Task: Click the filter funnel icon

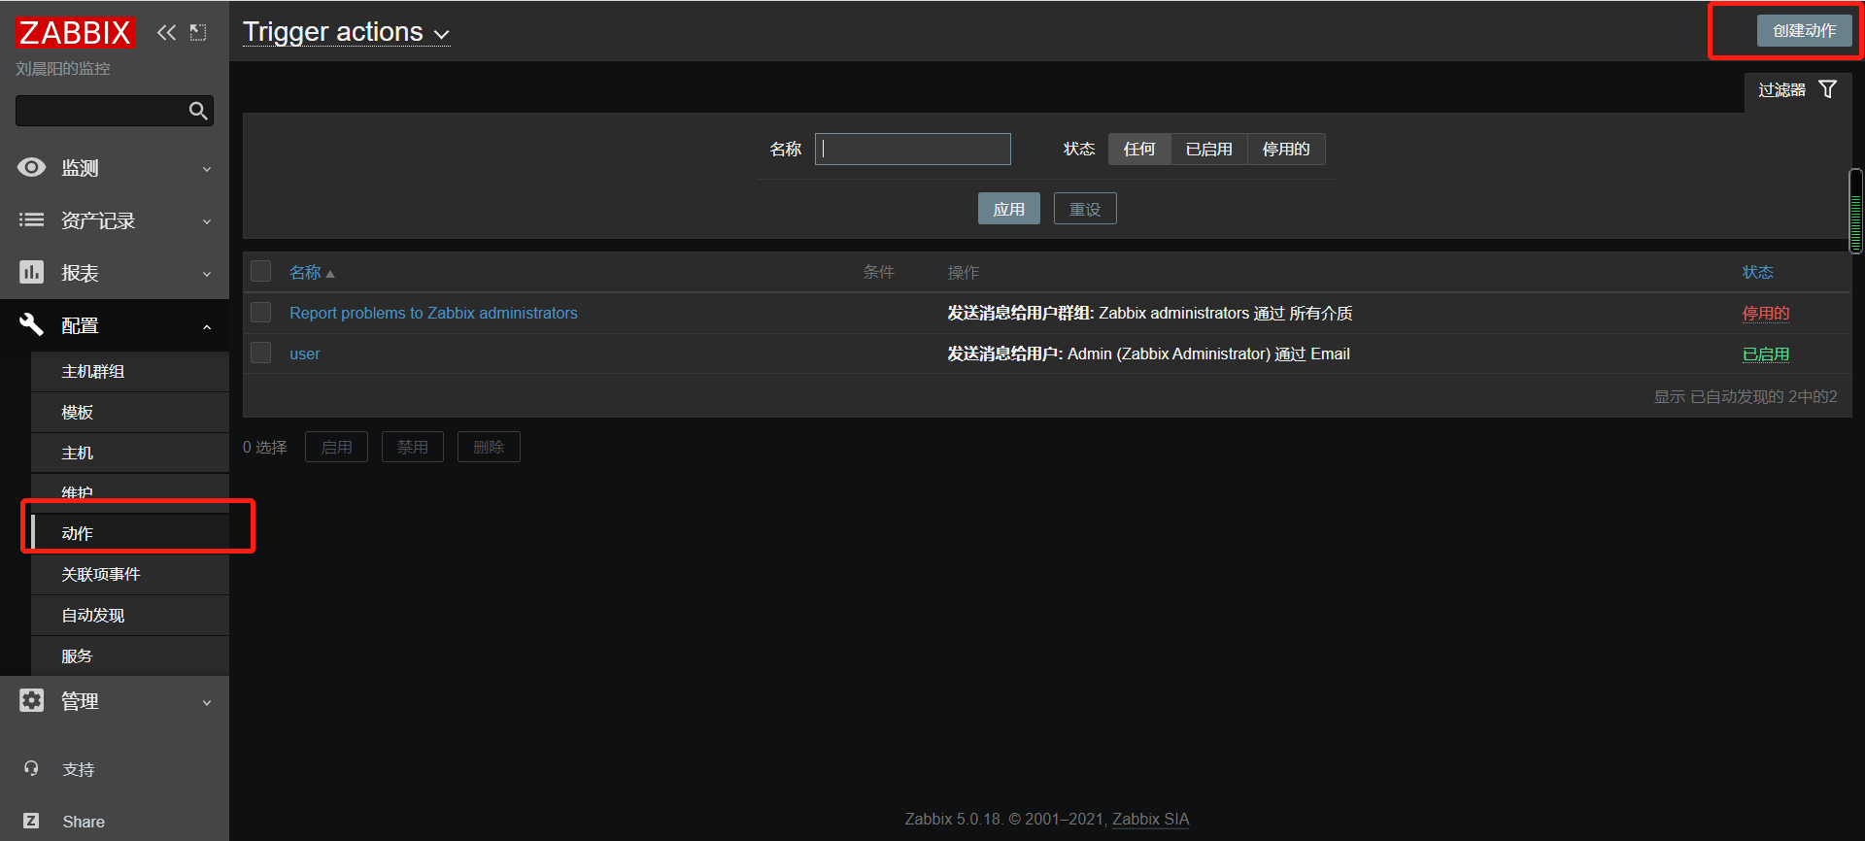Action: point(1827,89)
